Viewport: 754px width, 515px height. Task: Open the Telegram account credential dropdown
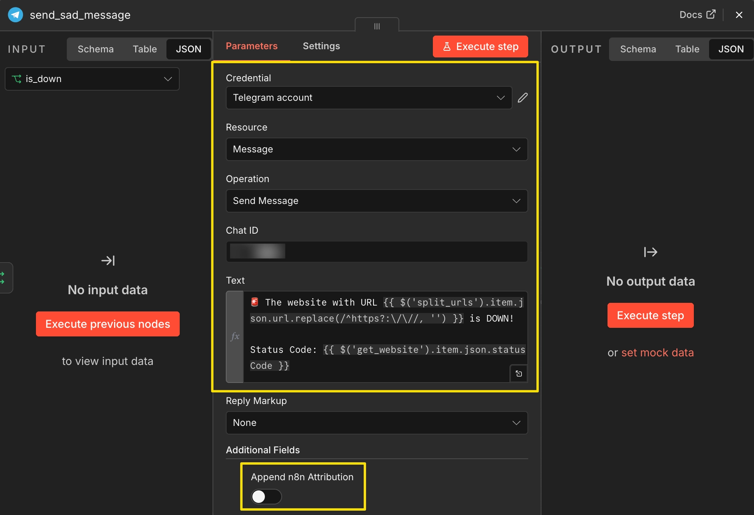(x=369, y=98)
